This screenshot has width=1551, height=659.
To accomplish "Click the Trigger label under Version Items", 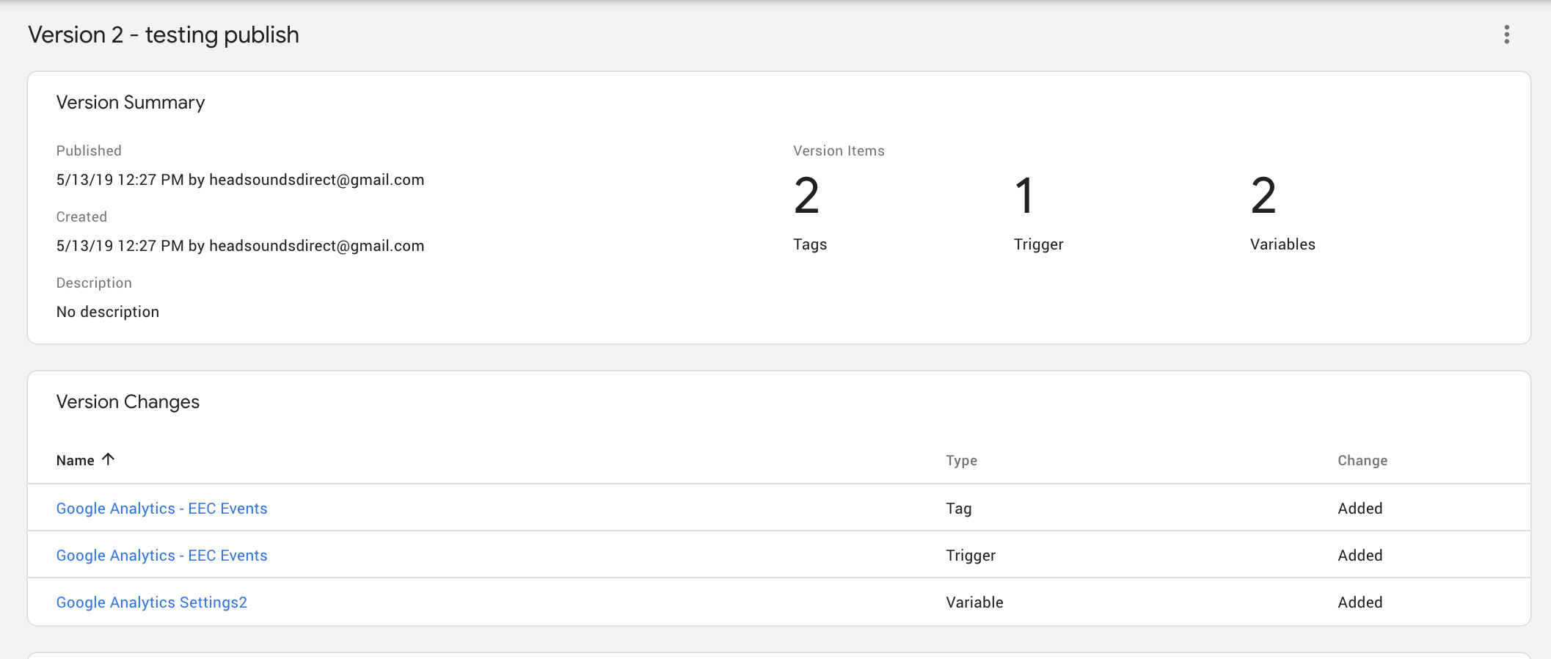I will pos(1038,244).
